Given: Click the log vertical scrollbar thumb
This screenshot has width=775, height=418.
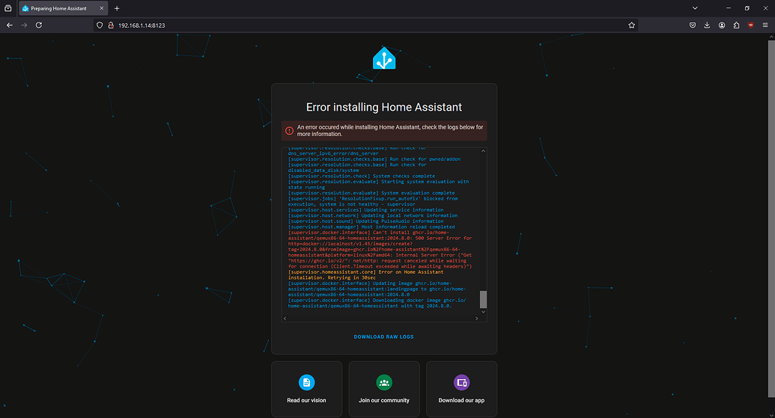Looking at the screenshot, I should [x=484, y=299].
